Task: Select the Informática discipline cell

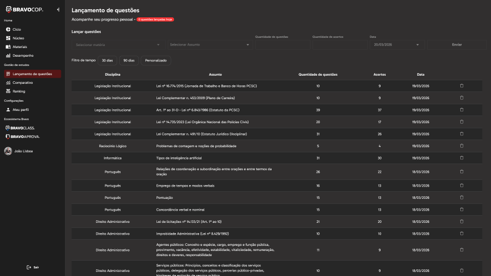Action: (113, 158)
